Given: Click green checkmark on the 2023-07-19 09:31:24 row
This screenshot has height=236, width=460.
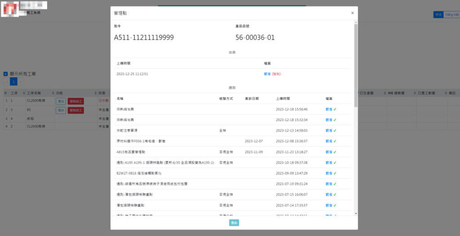Looking at the screenshot, I should pyautogui.click(x=335, y=184).
